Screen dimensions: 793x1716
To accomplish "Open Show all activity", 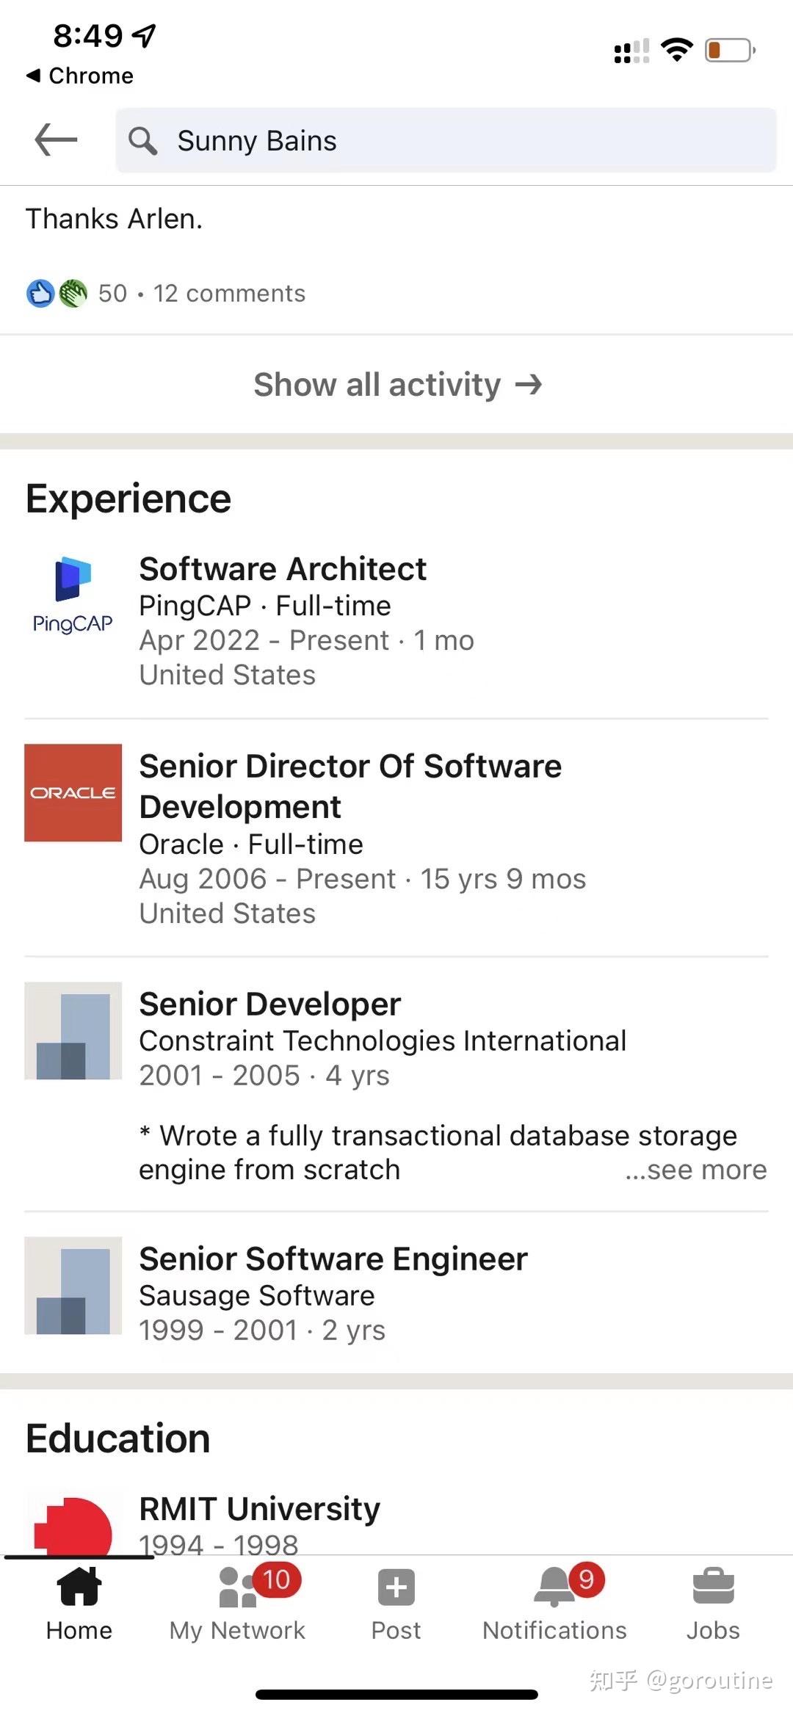I will [396, 384].
